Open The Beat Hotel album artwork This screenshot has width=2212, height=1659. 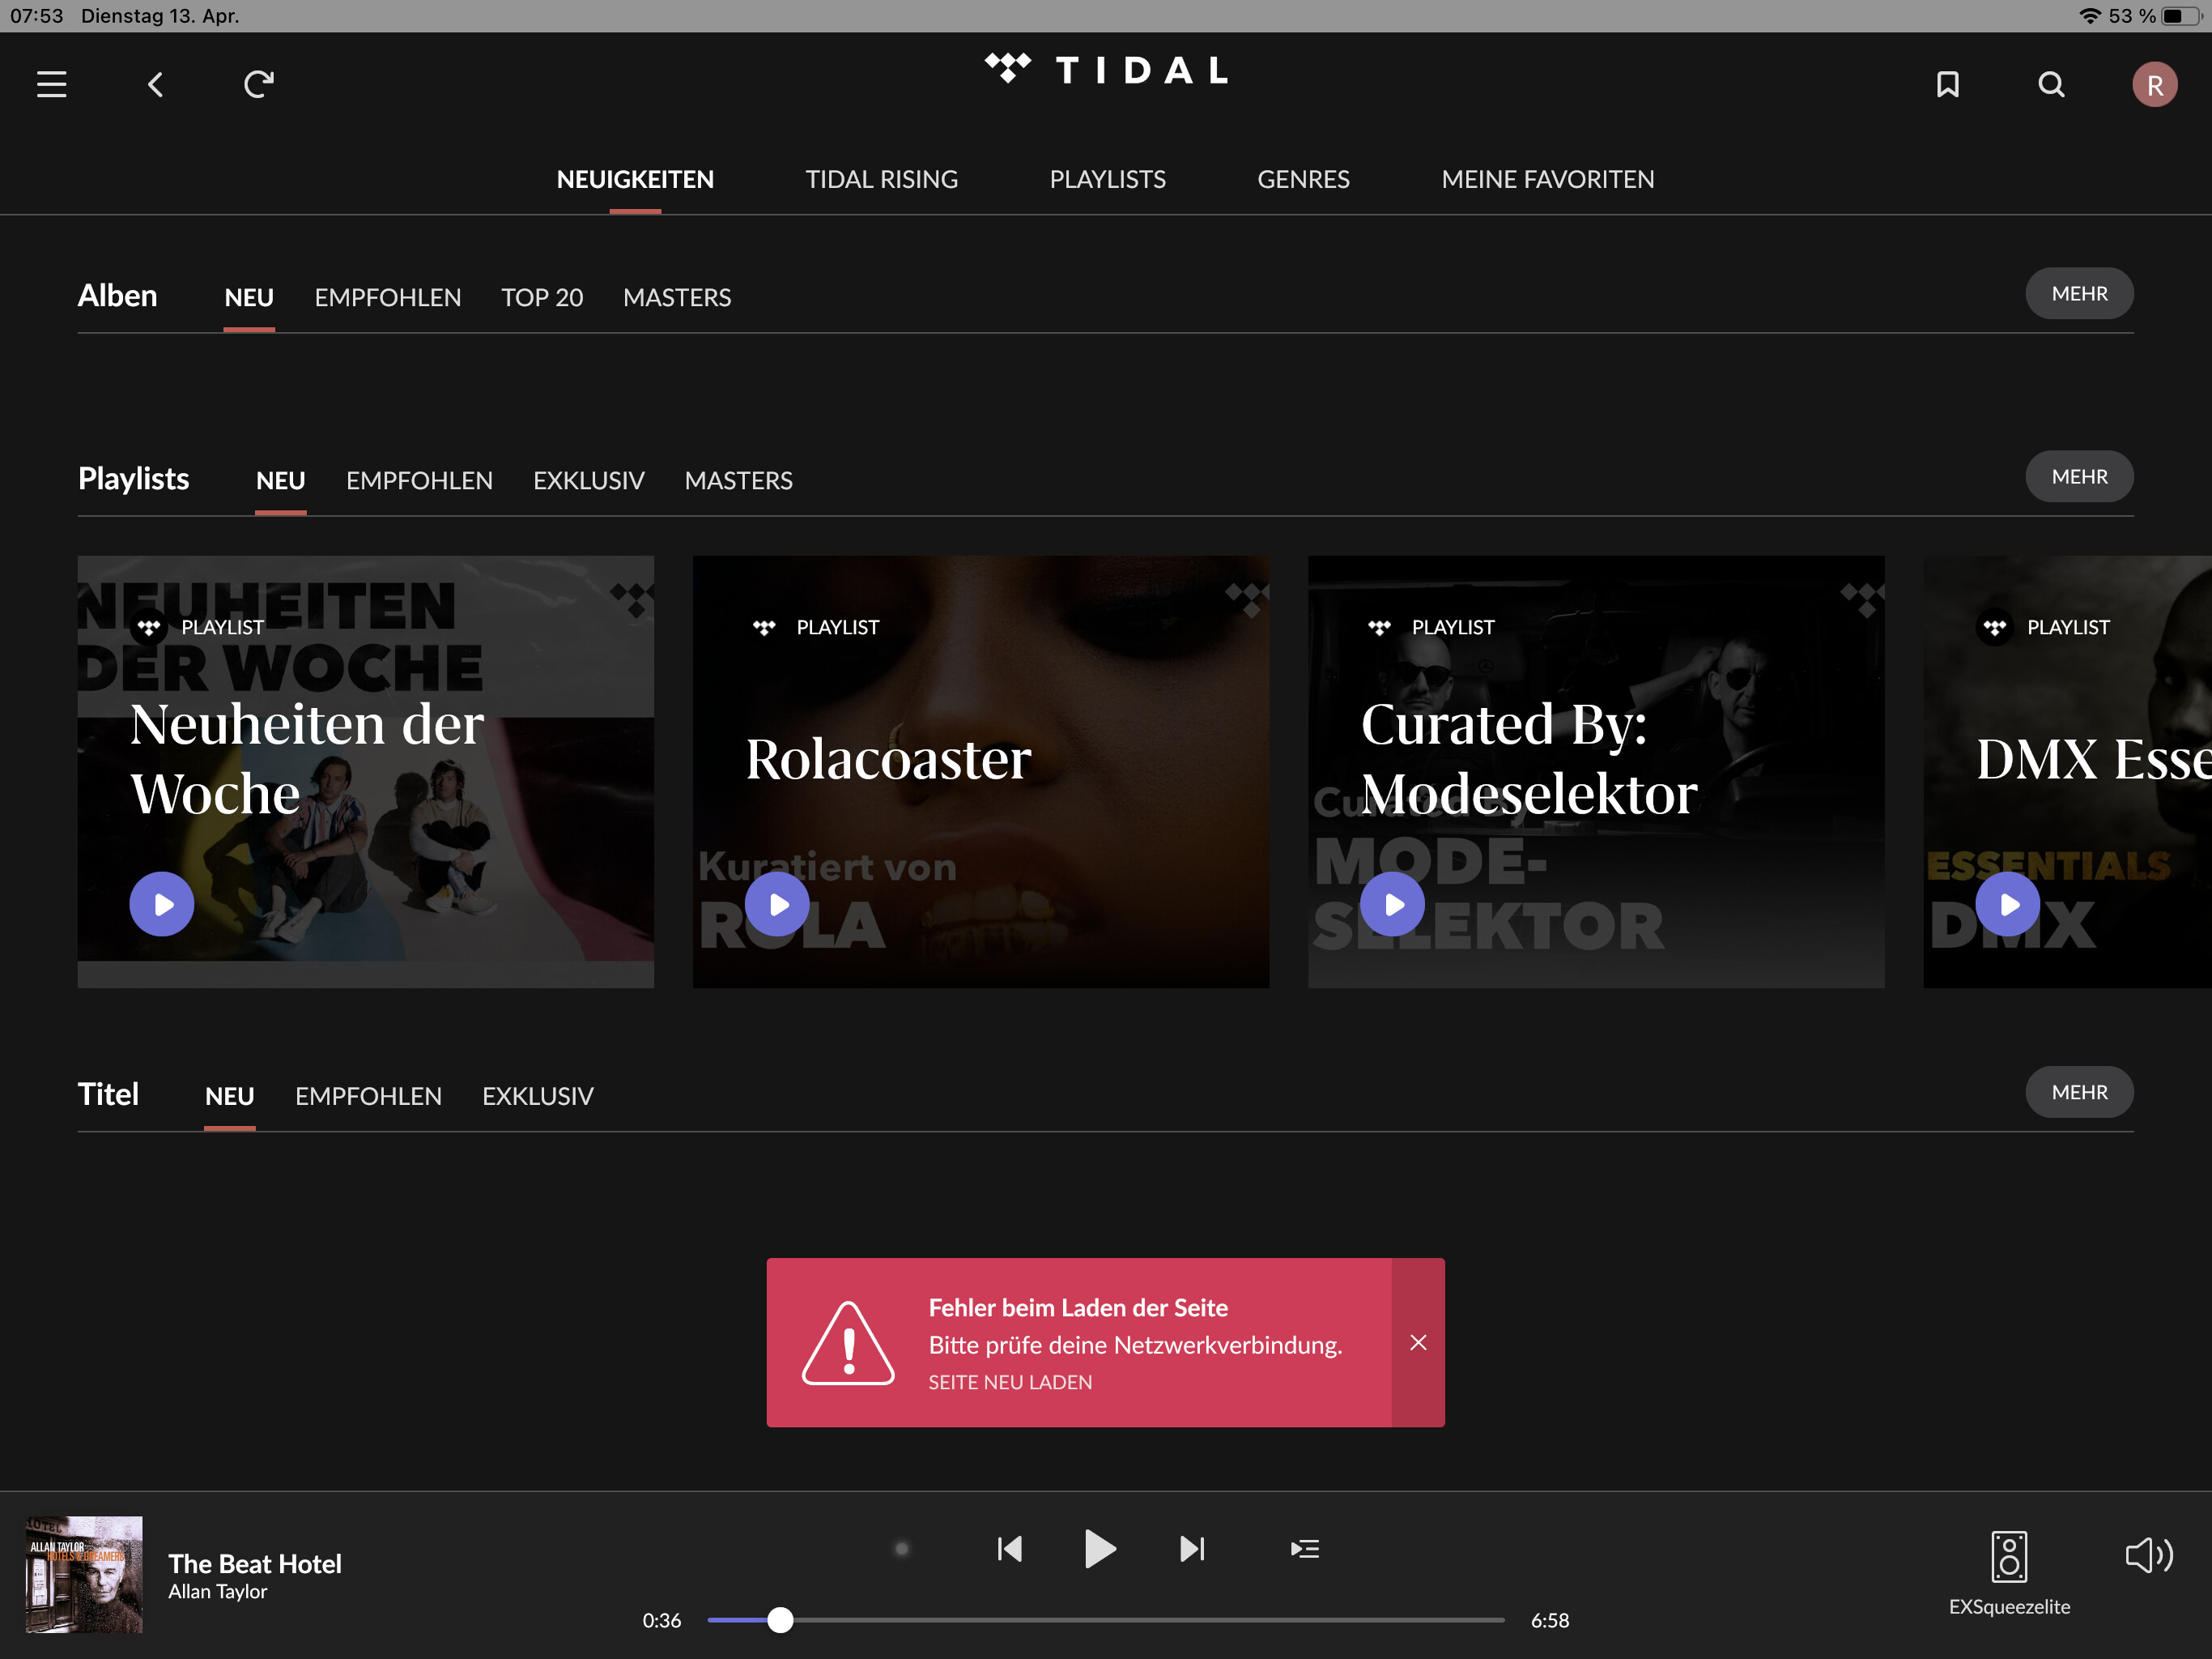(x=84, y=1574)
